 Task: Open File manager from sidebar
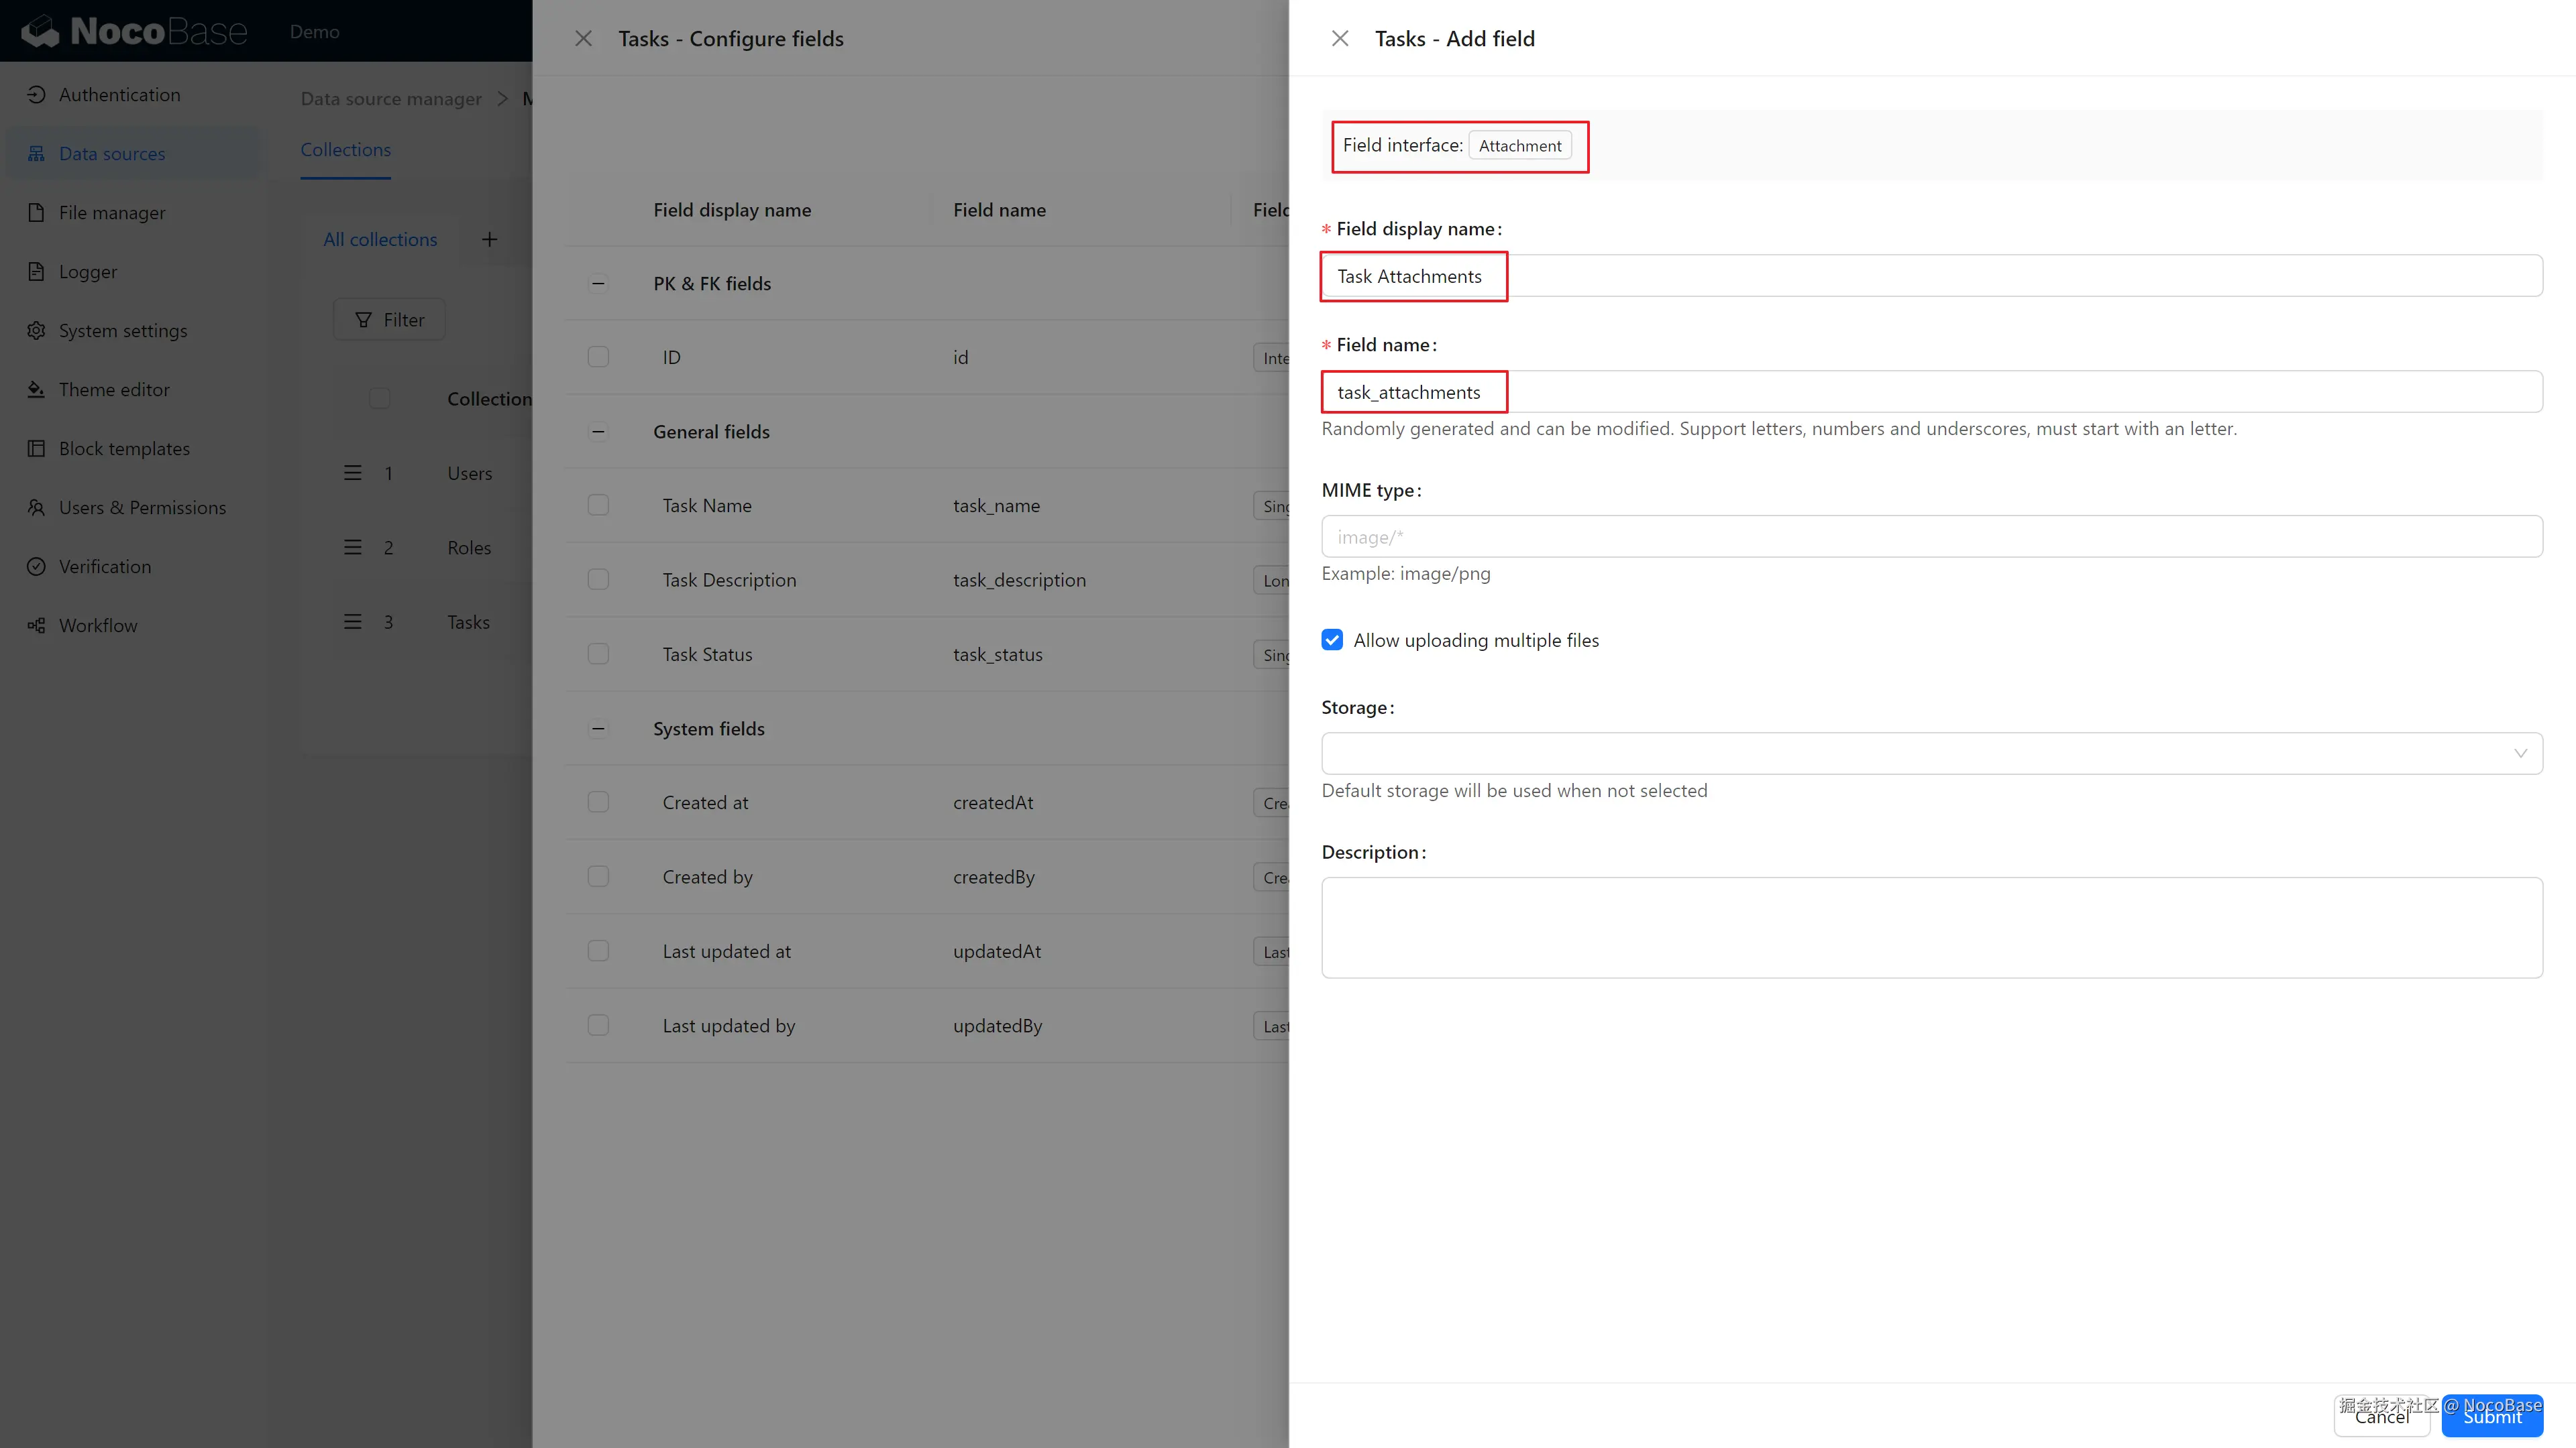point(111,213)
